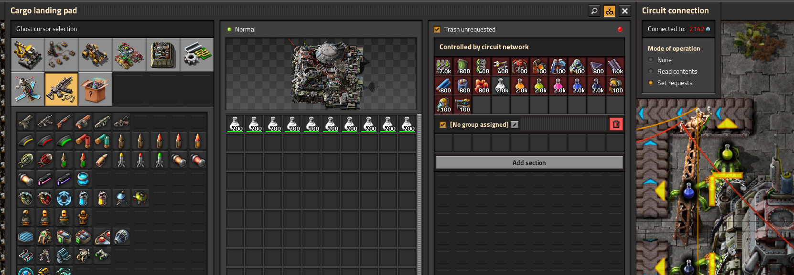Choose the red piercing rounds magazine
This screenshot has width=794, height=275.
click(x=45, y=141)
